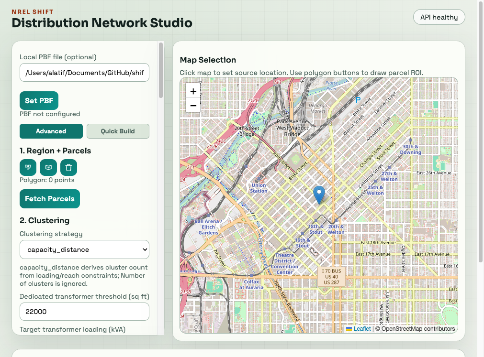Focus the Local PBF file path field
Viewport: 484px width, 357px height.
point(84,72)
